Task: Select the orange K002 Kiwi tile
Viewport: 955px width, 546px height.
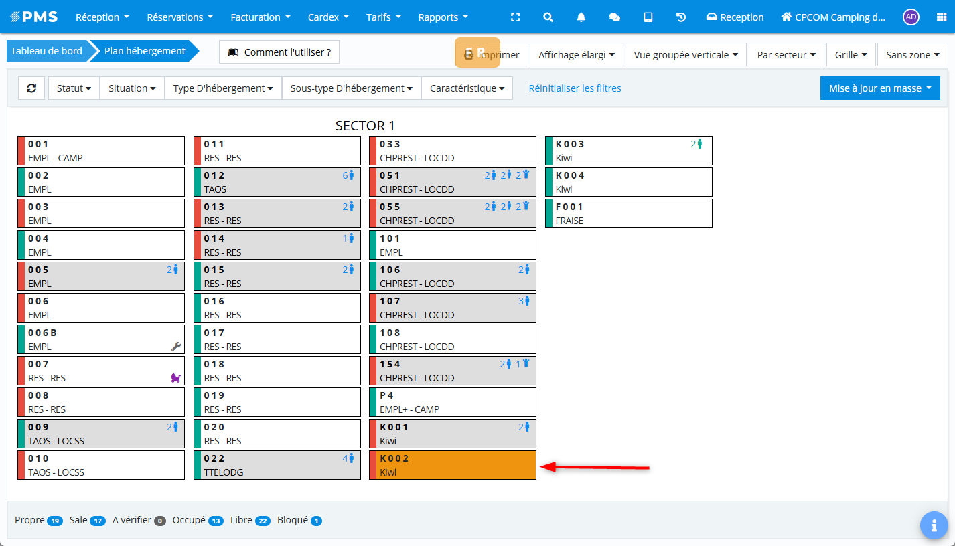Action: point(453,465)
